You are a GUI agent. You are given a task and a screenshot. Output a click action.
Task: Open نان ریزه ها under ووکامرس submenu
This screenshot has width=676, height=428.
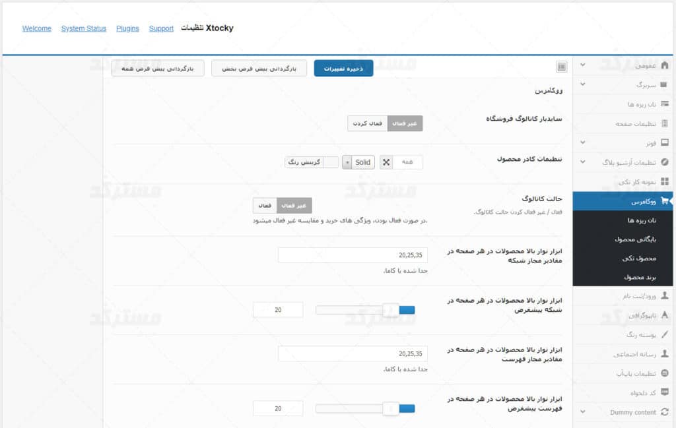[642, 220]
